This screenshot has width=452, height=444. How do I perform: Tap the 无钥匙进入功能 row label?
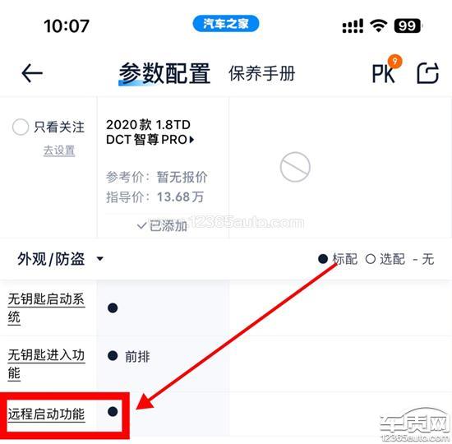[x=46, y=364]
